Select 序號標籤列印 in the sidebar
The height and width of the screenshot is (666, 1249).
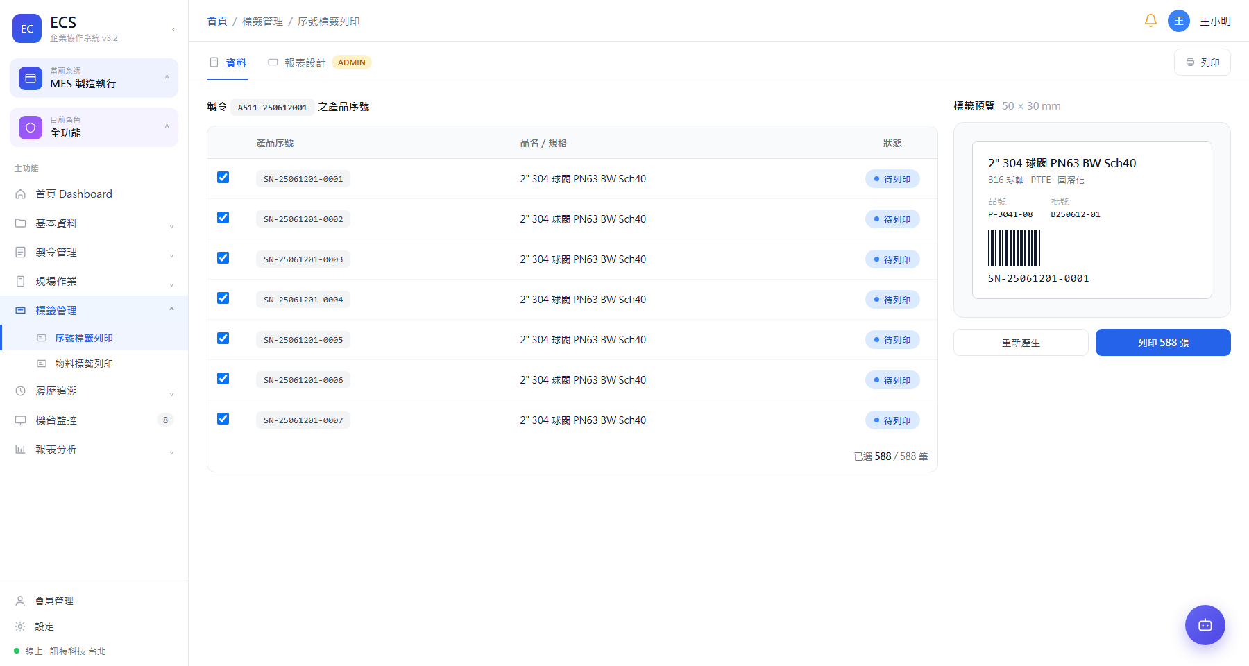[x=94, y=338]
